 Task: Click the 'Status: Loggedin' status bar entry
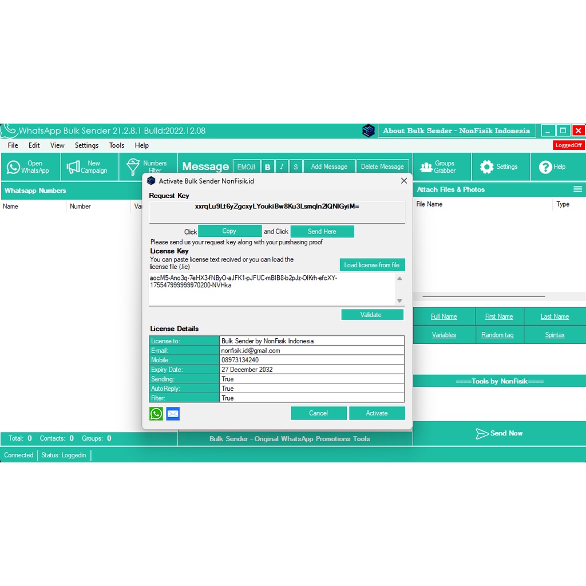click(64, 455)
